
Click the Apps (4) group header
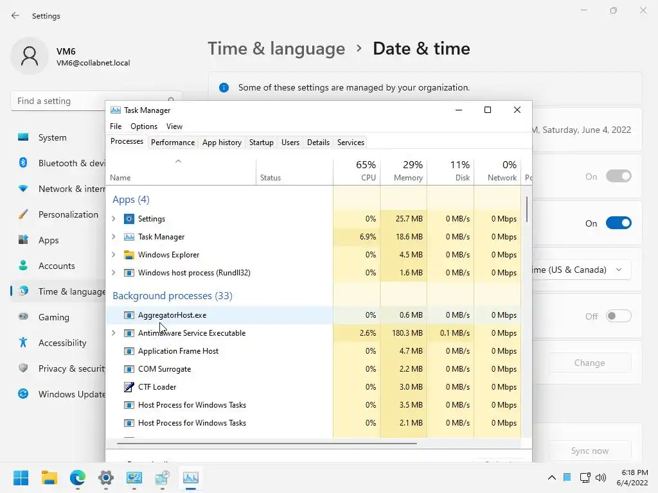tap(131, 200)
